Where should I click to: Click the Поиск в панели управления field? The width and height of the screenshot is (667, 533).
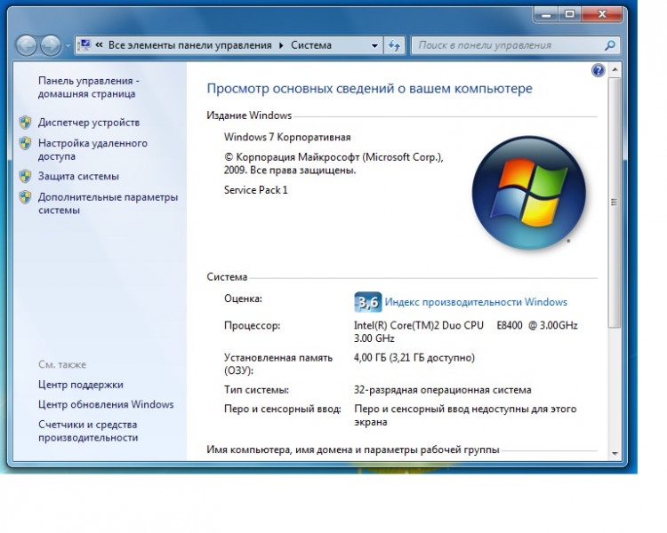pos(507,45)
